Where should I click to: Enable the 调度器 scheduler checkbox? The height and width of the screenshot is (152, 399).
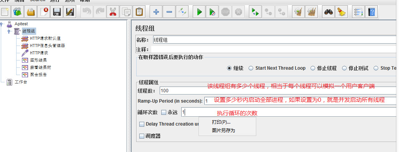click(142, 136)
